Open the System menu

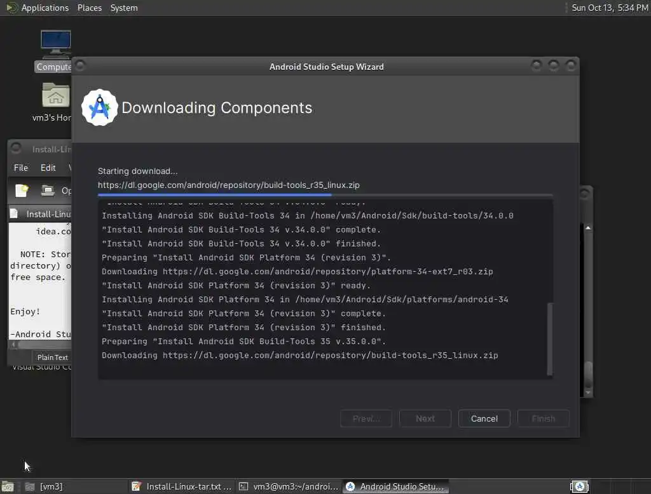point(124,8)
